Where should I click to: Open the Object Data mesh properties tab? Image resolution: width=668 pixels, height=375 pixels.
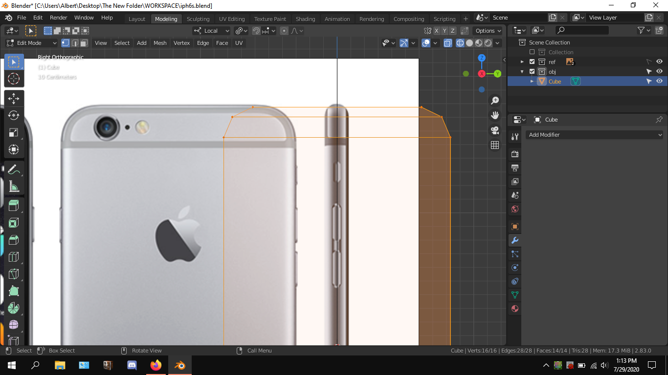pyautogui.click(x=514, y=295)
